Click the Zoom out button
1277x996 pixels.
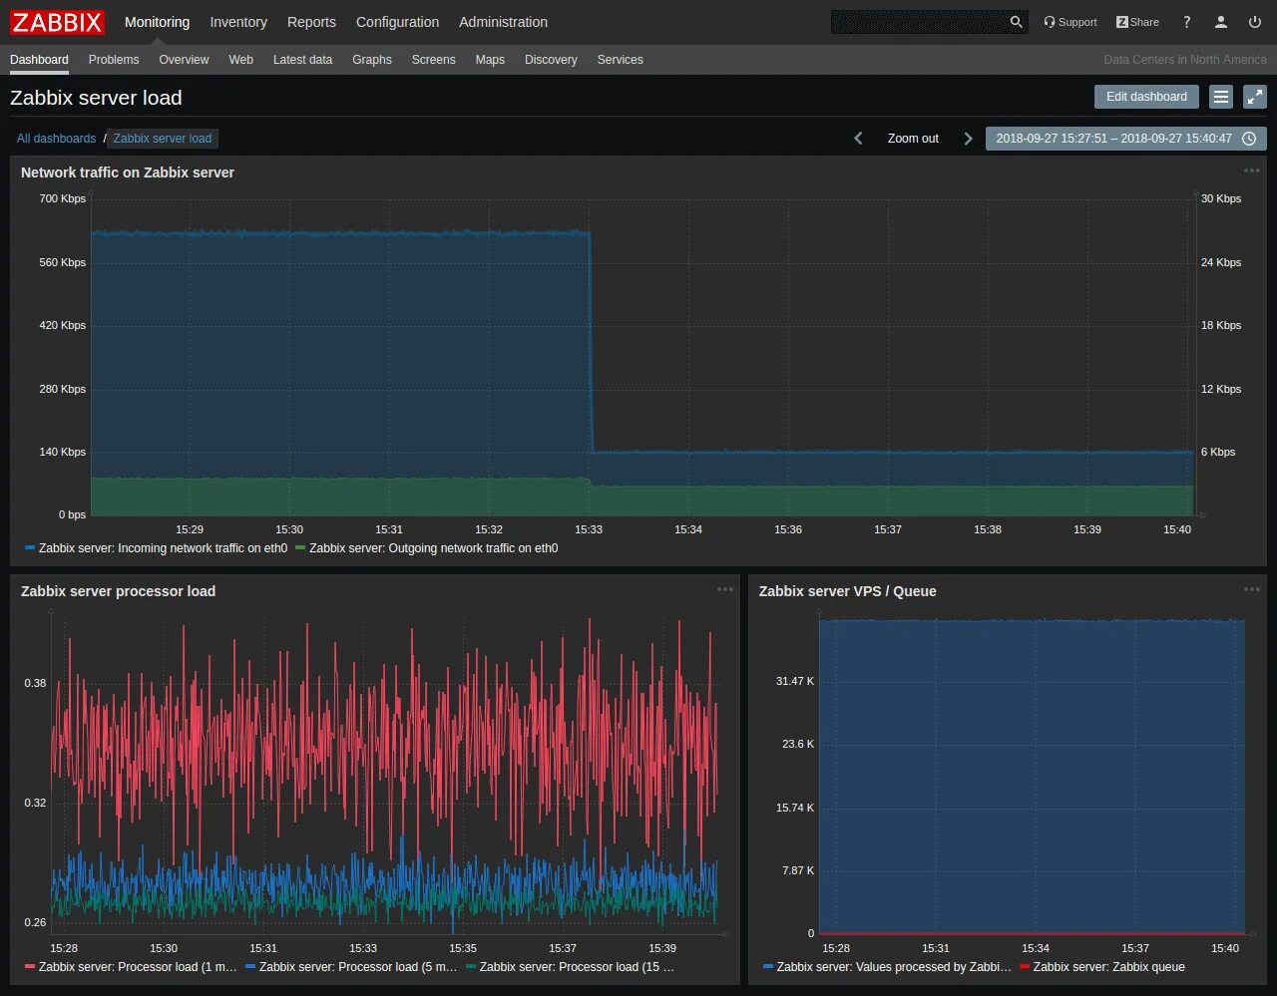(x=913, y=139)
